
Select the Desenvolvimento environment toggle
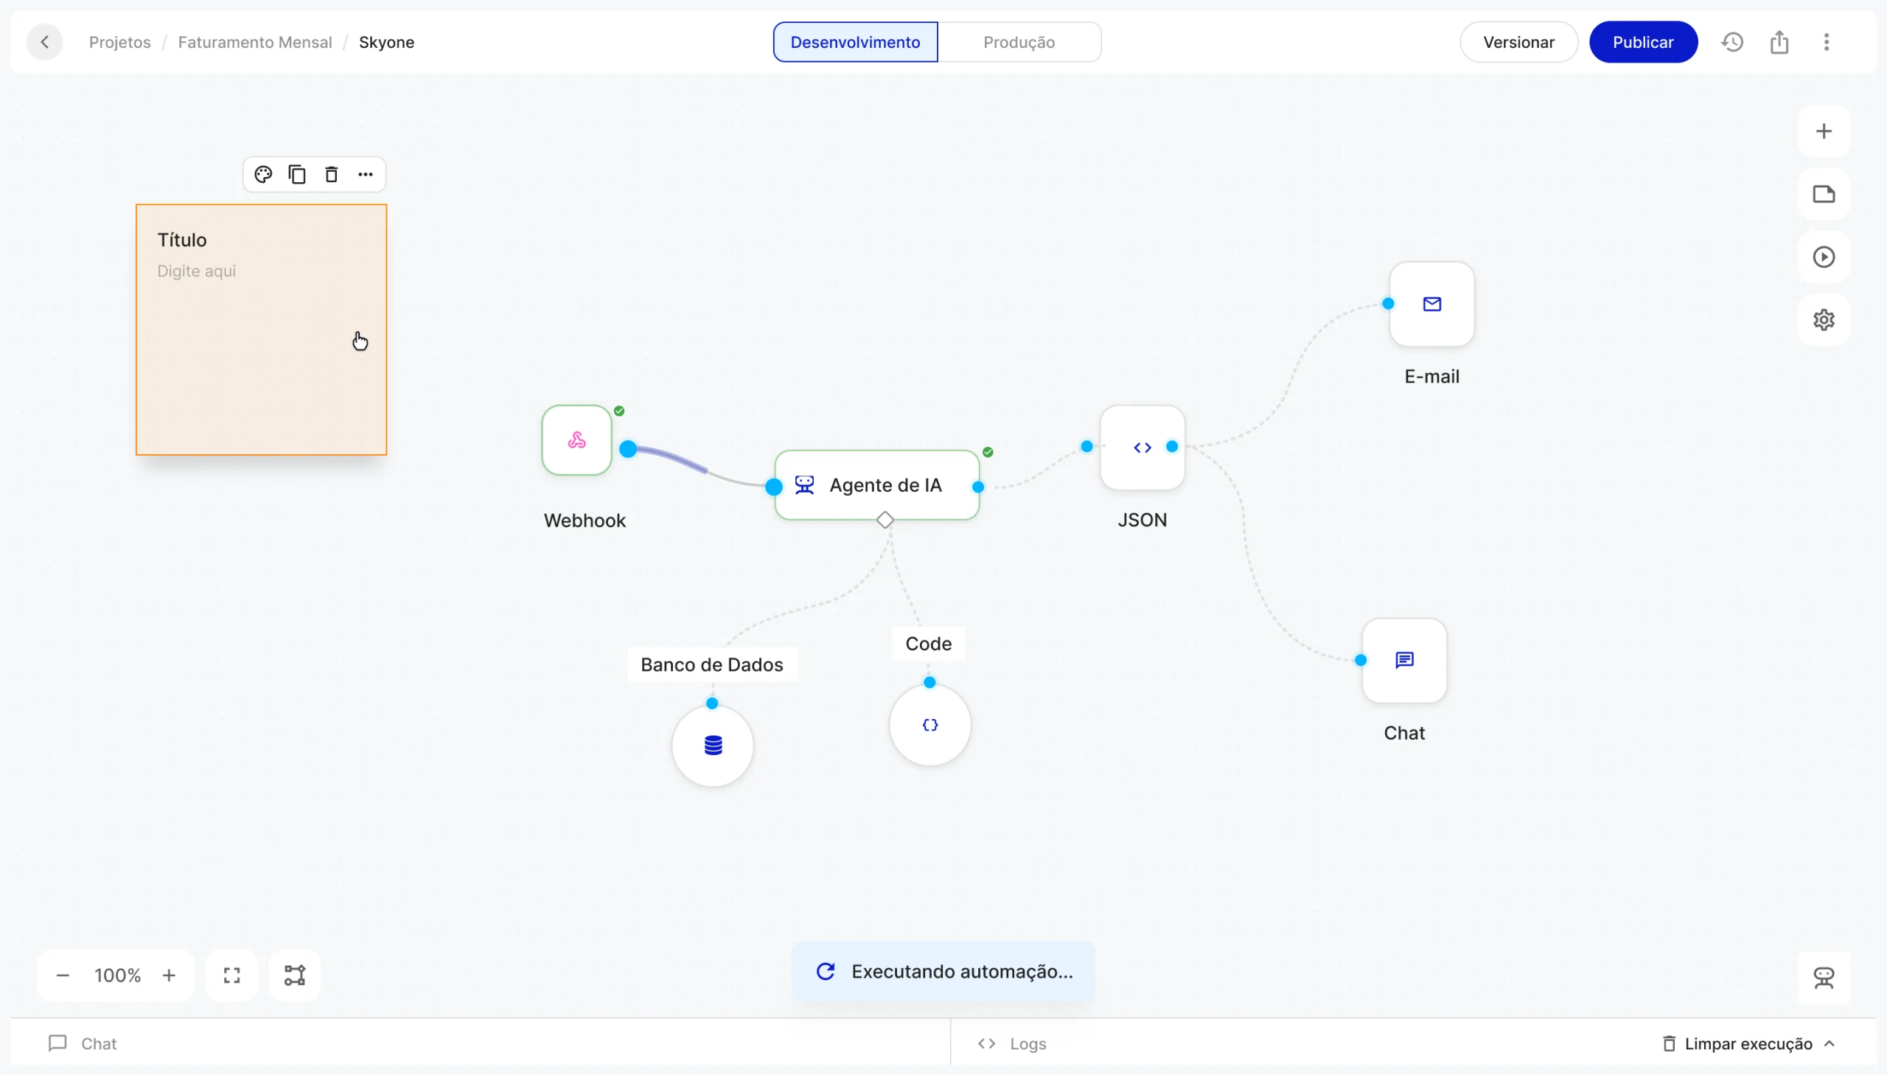coord(855,42)
